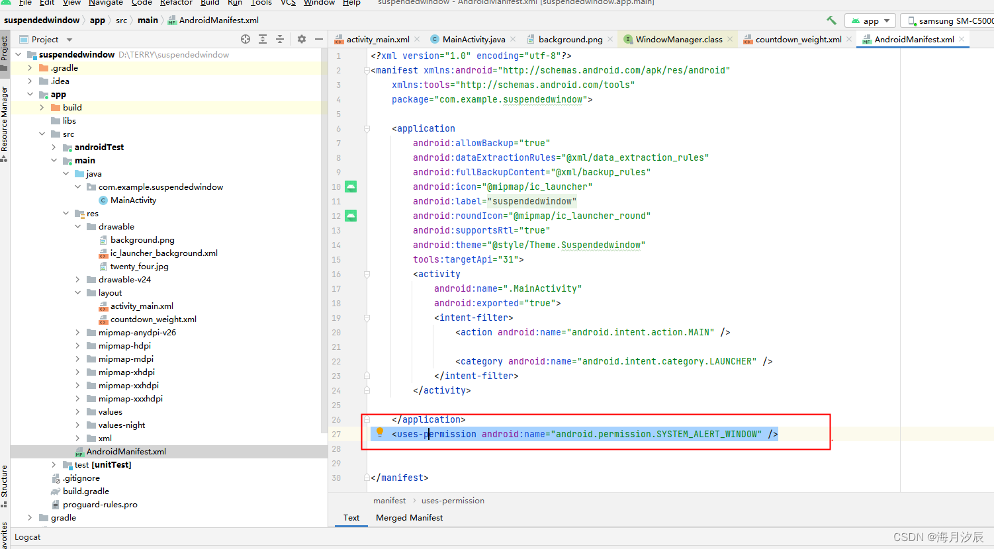Expand the androidTest folder
The height and width of the screenshot is (549, 994).
(54, 147)
